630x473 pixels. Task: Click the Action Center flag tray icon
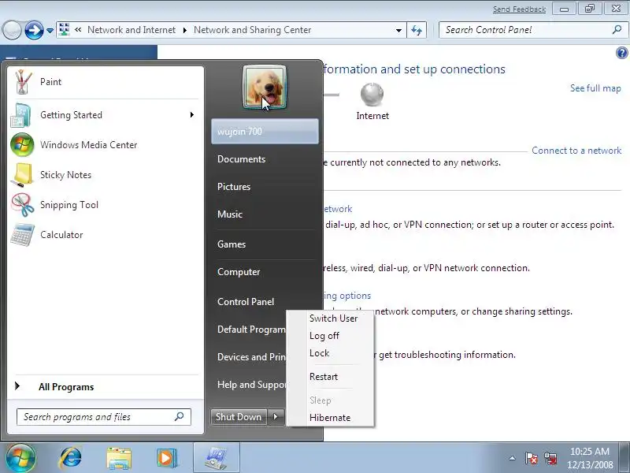click(x=531, y=458)
